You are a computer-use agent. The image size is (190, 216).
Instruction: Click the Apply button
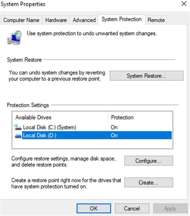pyautogui.click(x=170, y=208)
